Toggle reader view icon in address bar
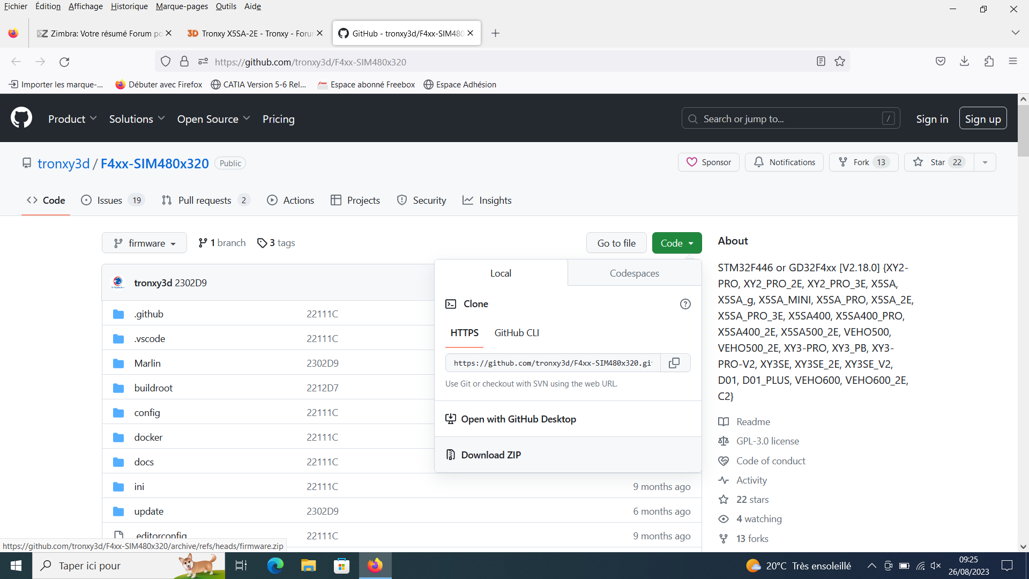The height and width of the screenshot is (579, 1029). pos(821,62)
